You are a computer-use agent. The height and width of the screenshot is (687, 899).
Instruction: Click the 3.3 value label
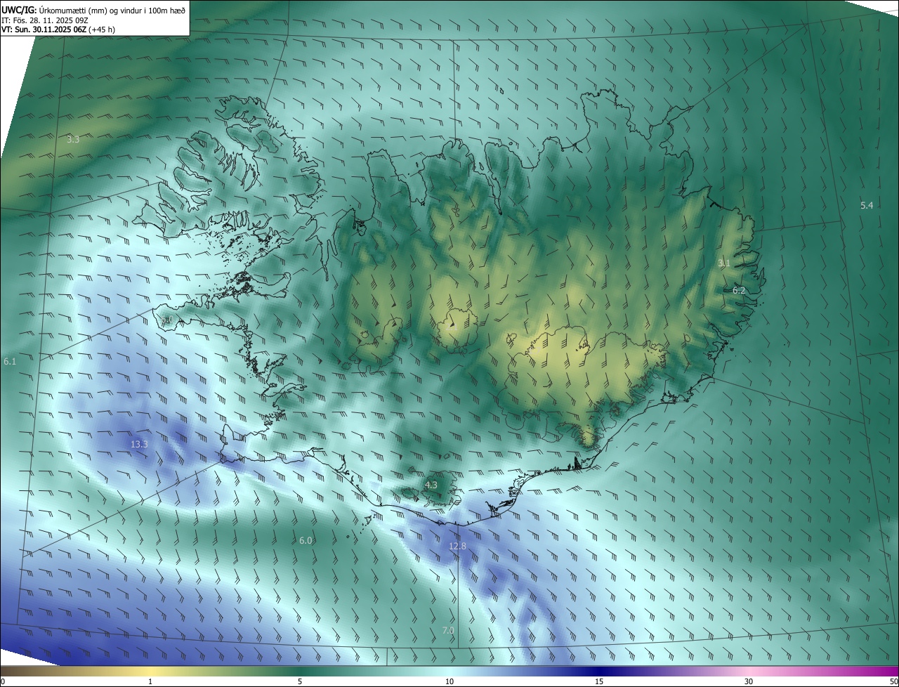tap(73, 139)
